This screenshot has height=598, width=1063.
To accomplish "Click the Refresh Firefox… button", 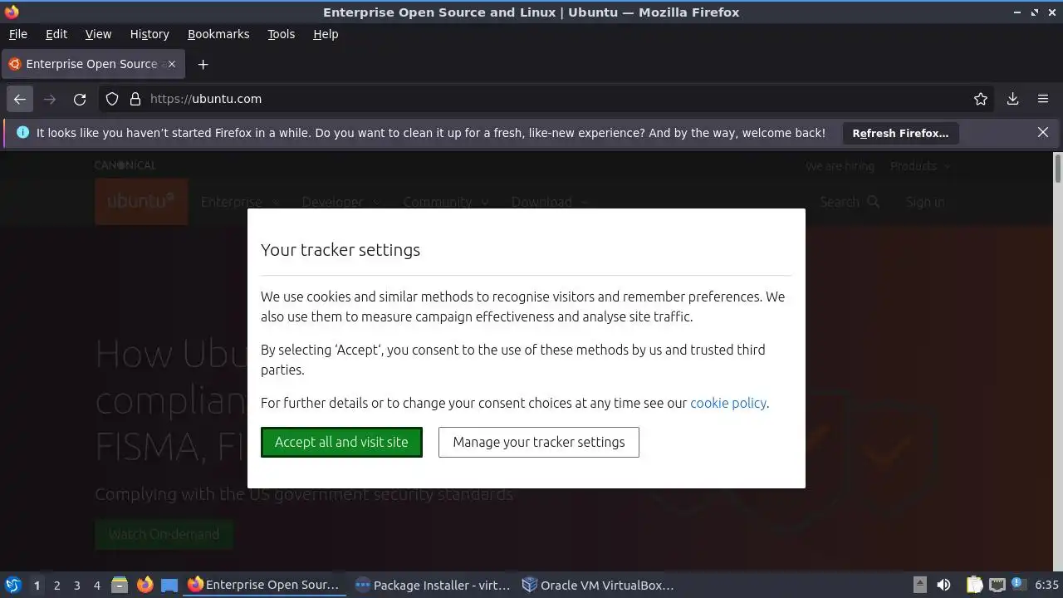I will (x=900, y=133).
